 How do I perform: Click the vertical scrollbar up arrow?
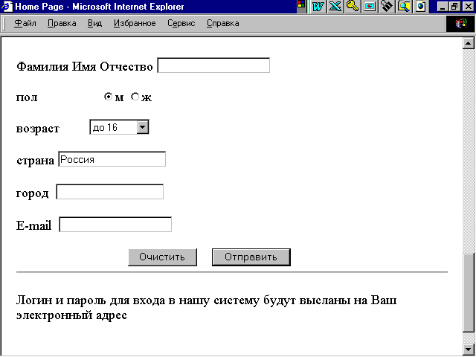pos(469,43)
